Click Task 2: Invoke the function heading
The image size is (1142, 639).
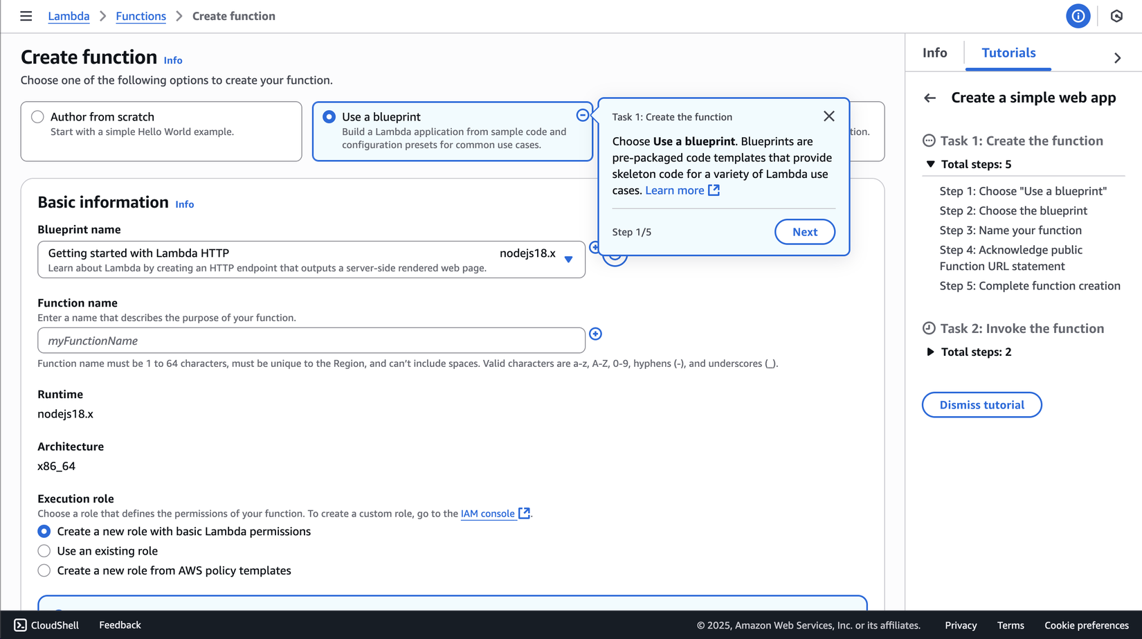pos(1022,329)
